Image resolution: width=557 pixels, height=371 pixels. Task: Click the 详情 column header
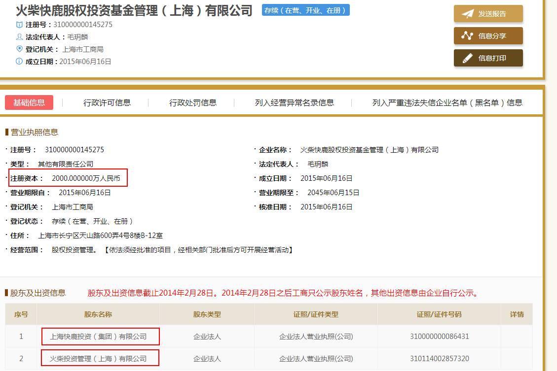click(x=517, y=315)
